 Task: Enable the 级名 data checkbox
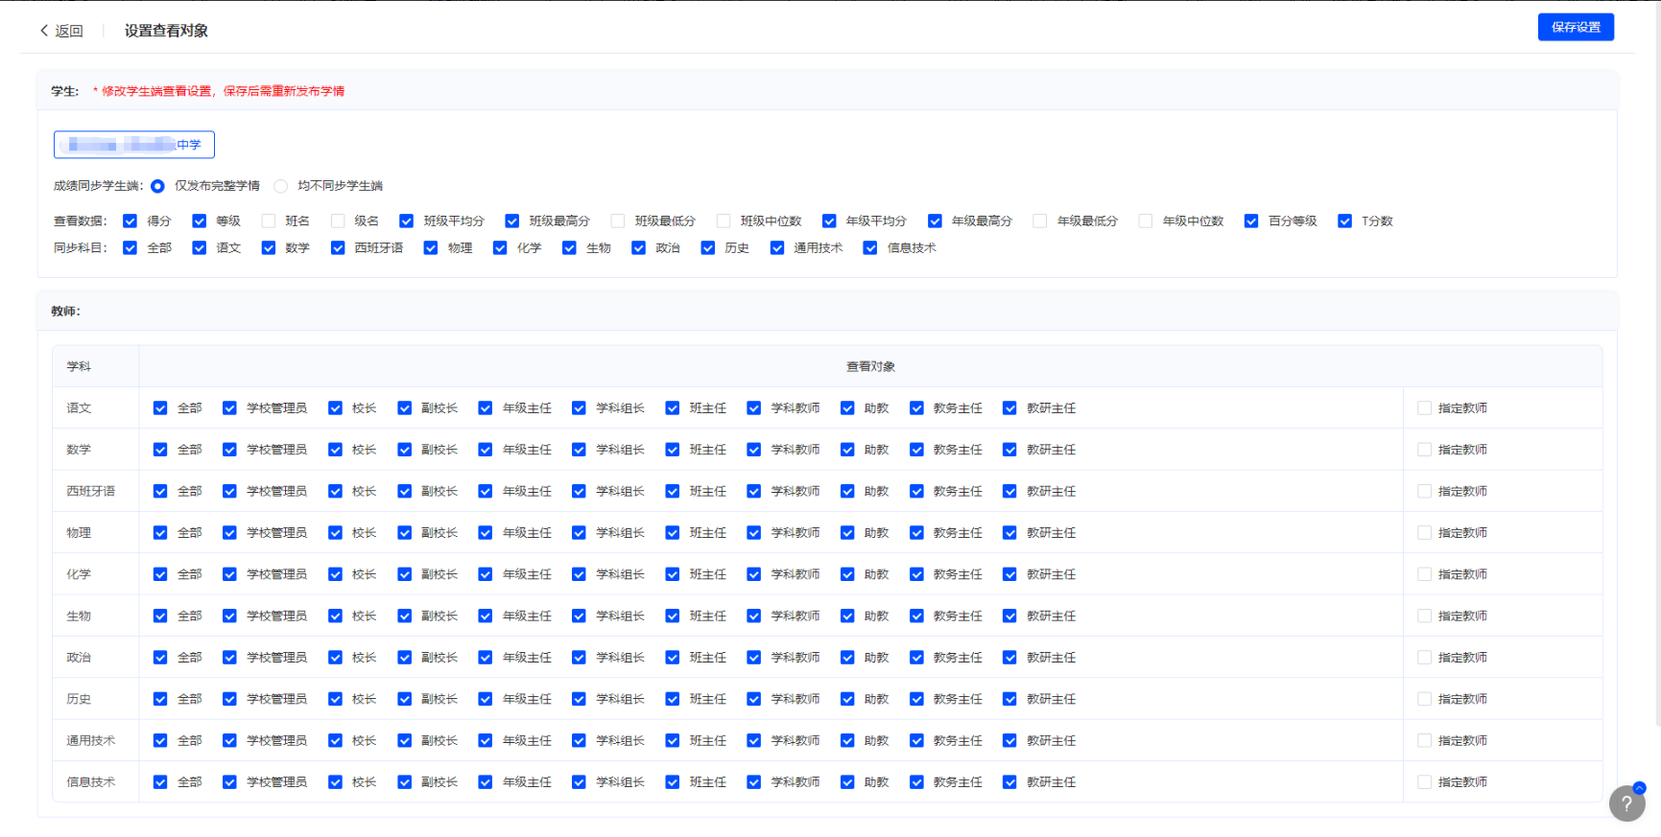(338, 221)
